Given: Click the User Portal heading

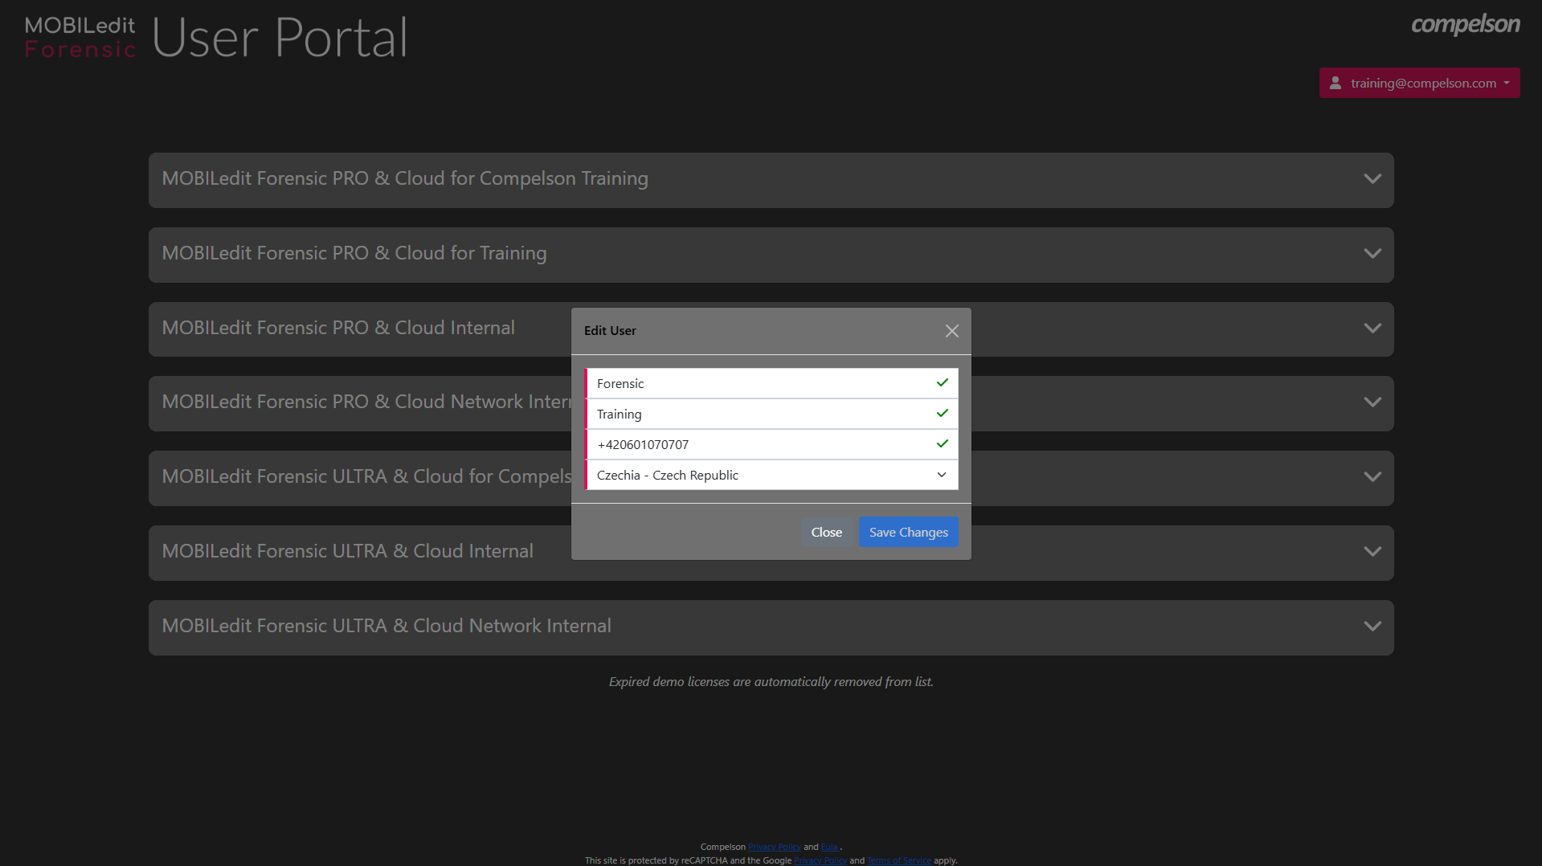Looking at the screenshot, I should tap(280, 38).
